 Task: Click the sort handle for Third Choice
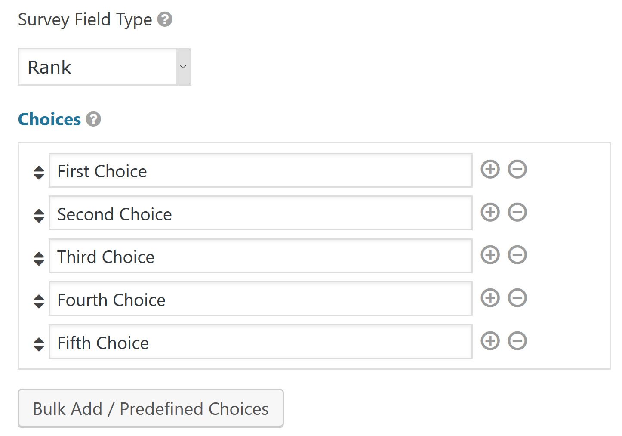coord(39,258)
